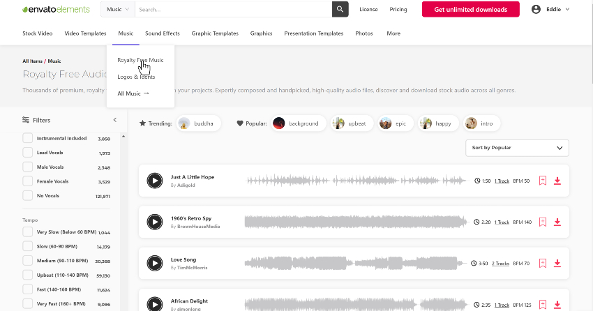
Task: Download the African Delight track
Action: (557, 305)
